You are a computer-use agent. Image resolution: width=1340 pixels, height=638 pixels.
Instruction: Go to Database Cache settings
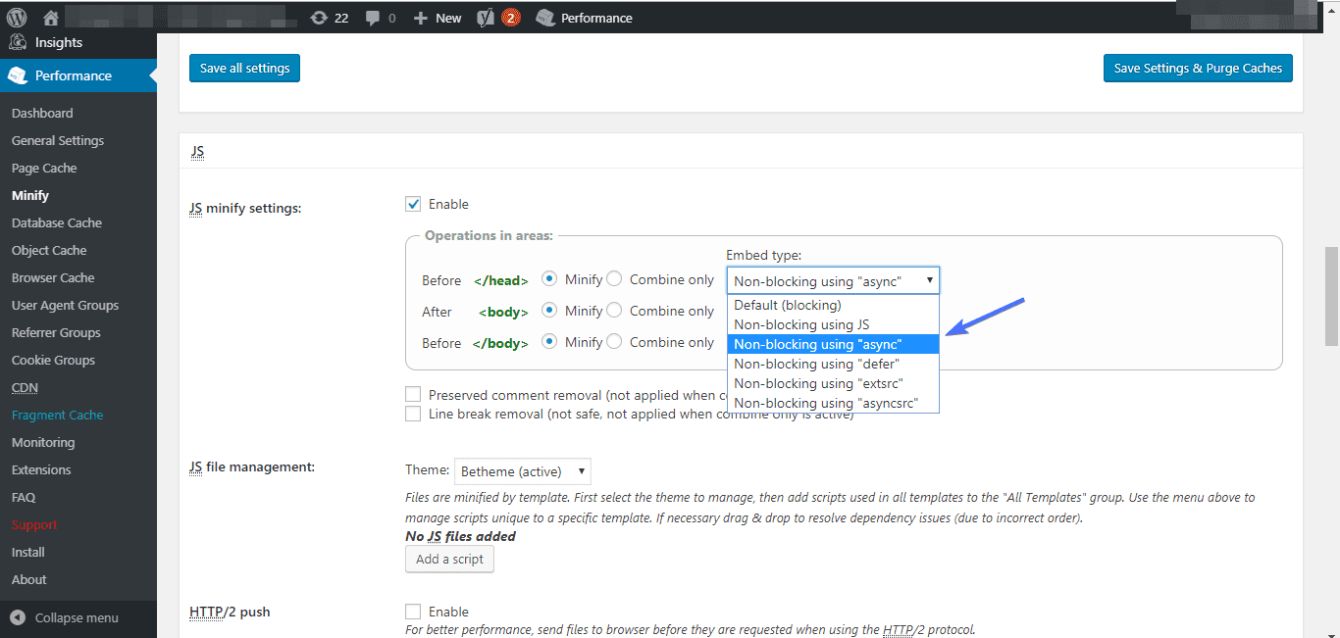click(x=57, y=222)
